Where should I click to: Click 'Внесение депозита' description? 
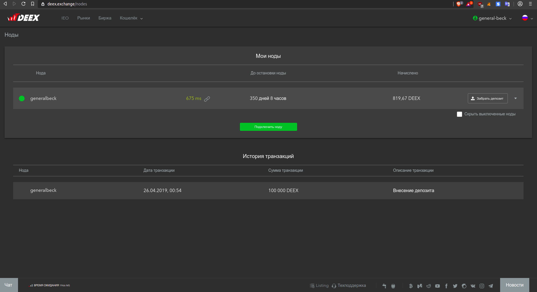tap(413, 191)
